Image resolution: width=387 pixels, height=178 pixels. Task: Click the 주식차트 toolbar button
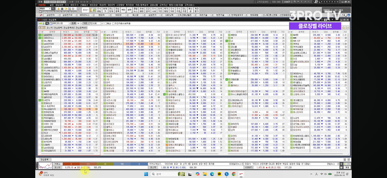point(172,10)
